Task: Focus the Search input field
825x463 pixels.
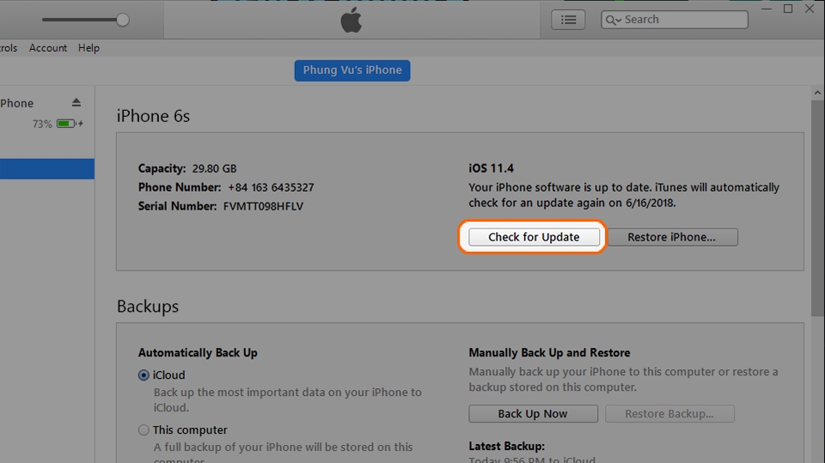Action: pos(675,20)
